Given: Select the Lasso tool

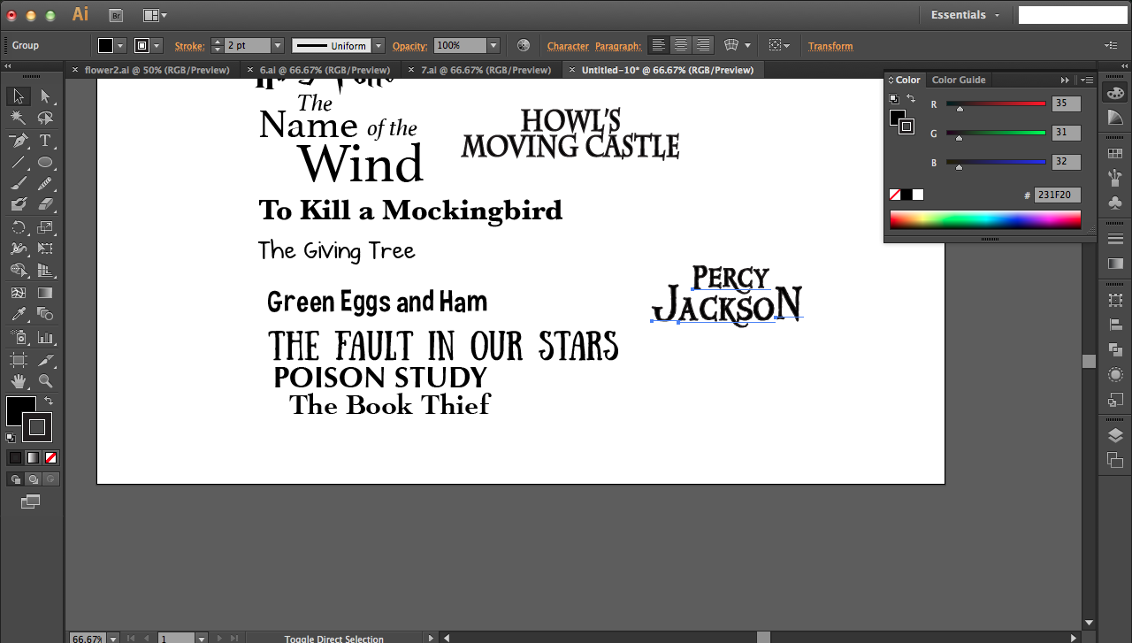Looking at the screenshot, I should (x=45, y=118).
